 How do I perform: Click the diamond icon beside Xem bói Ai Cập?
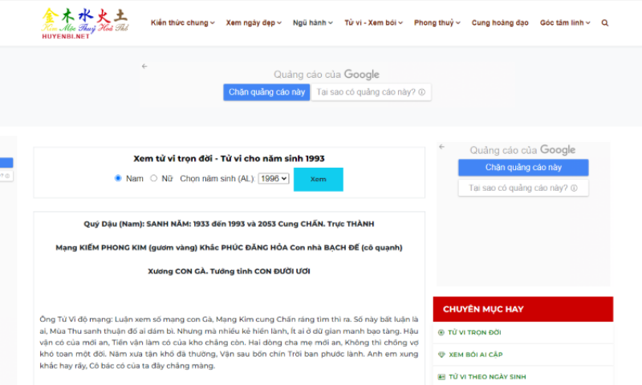(x=441, y=355)
